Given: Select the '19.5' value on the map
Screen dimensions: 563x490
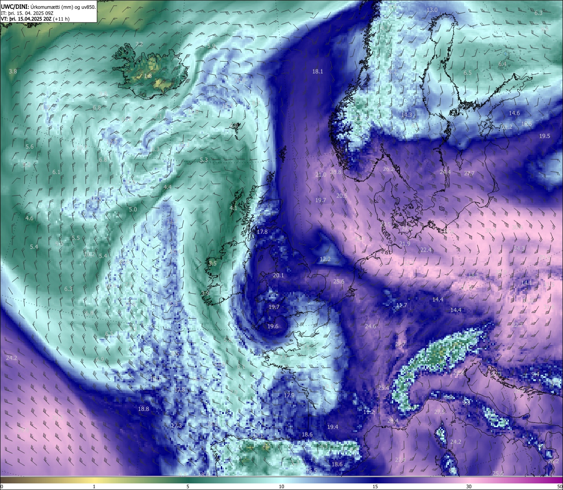Looking at the screenshot, I should (545, 136).
